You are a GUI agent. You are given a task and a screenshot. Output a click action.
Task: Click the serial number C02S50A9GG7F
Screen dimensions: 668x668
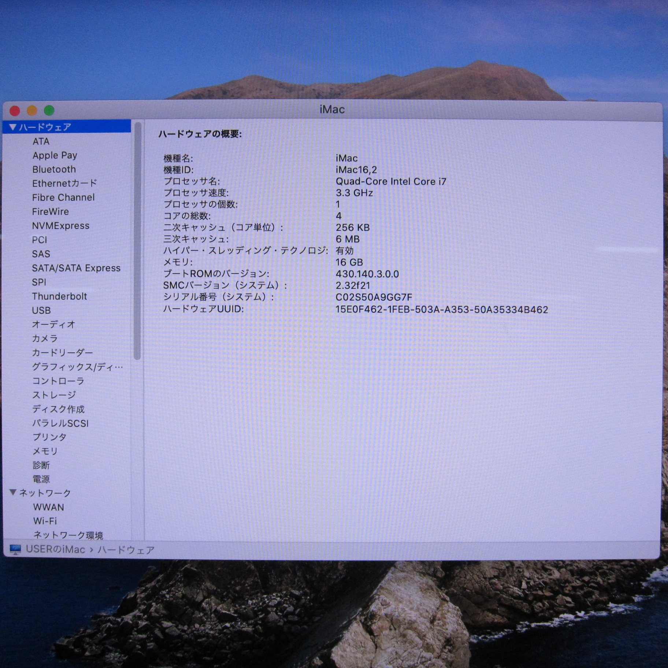(x=374, y=297)
